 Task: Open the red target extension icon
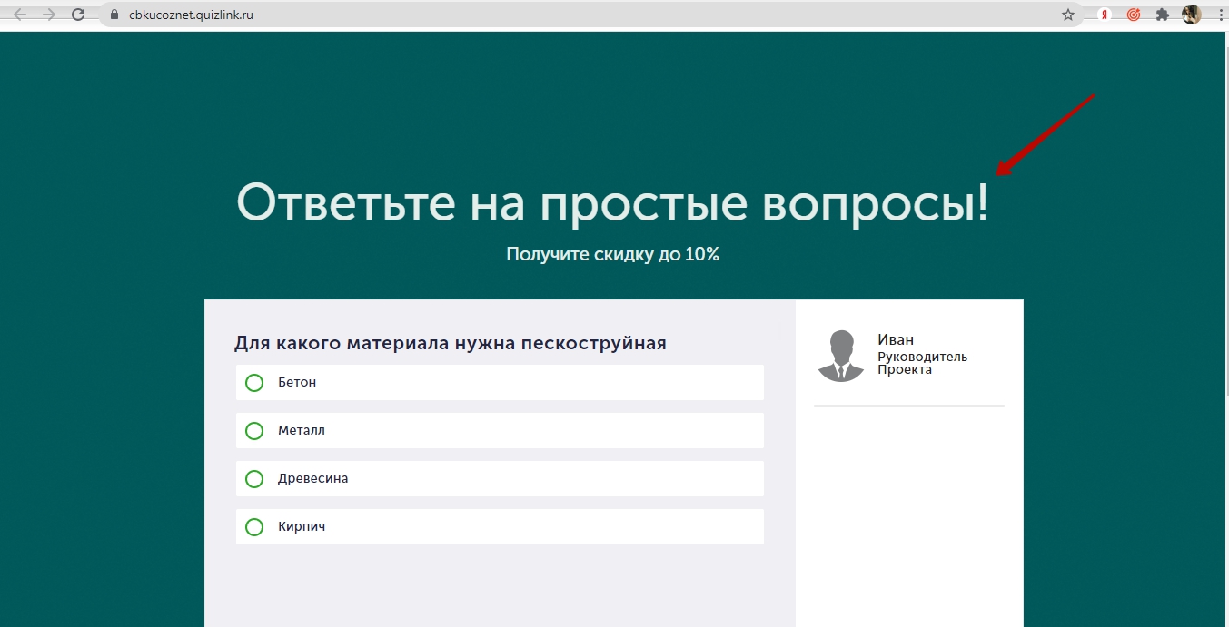(x=1134, y=15)
